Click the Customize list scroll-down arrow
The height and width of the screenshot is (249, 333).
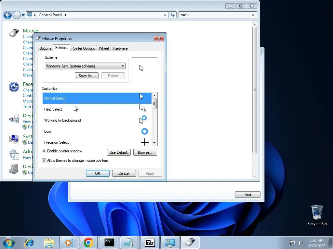click(154, 143)
